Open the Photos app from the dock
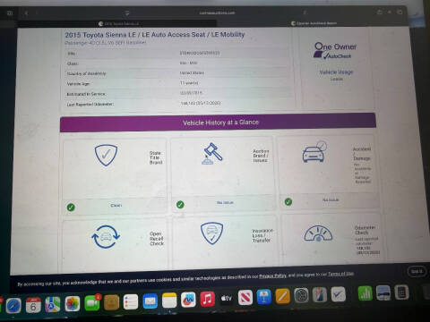The width and height of the screenshot is (430, 322). point(73,304)
